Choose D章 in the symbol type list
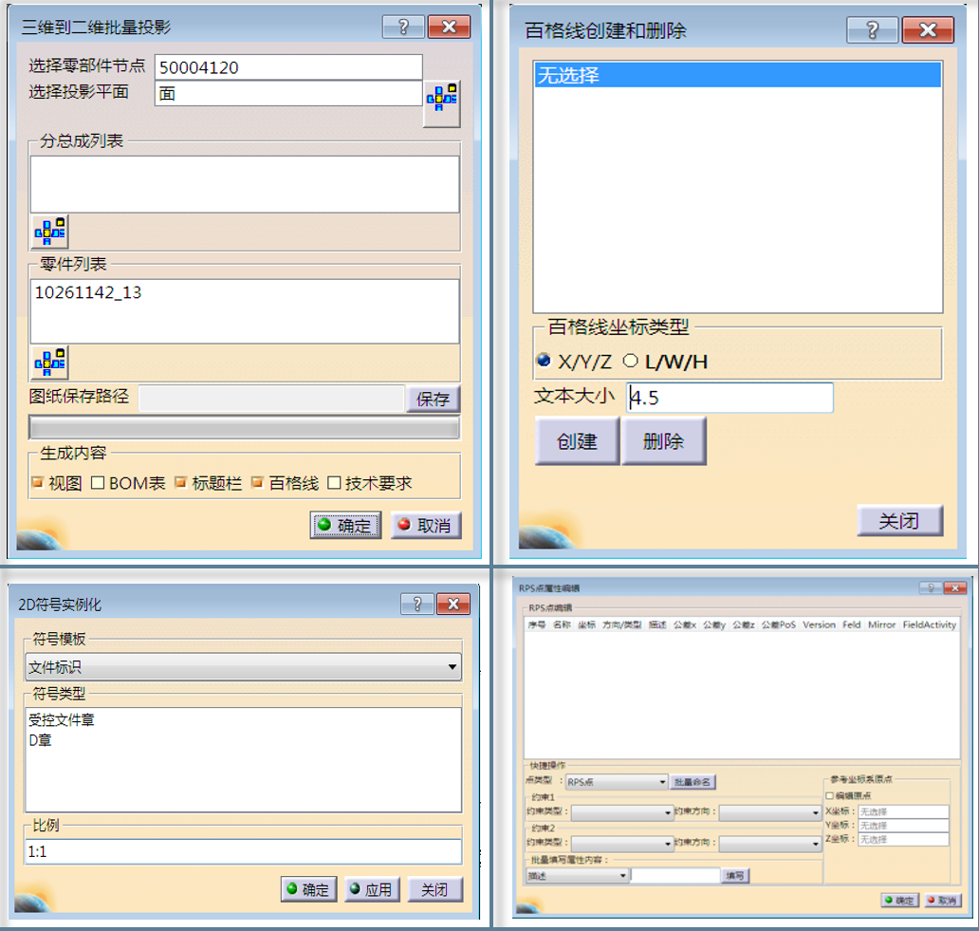Screen dimensions: 979x931 pyautogui.click(x=40, y=740)
